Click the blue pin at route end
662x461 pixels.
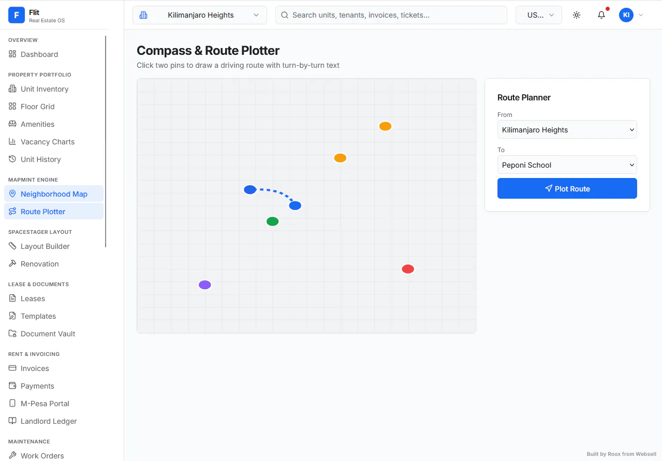point(295,205)
